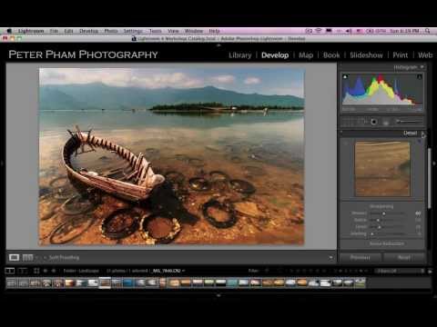437x327 pixels.
Task: Click the Folder Landscape source text
Action: tap(81, 271)
